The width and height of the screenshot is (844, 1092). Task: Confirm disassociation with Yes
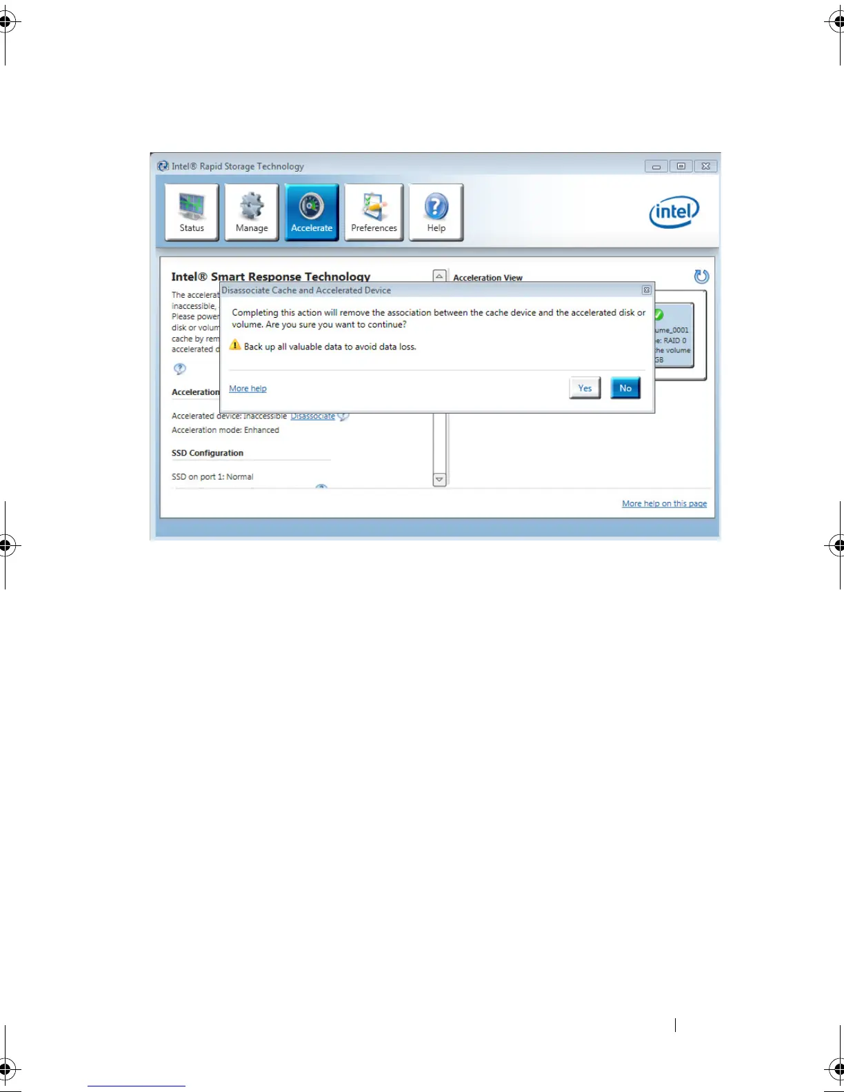pos(585,388)
